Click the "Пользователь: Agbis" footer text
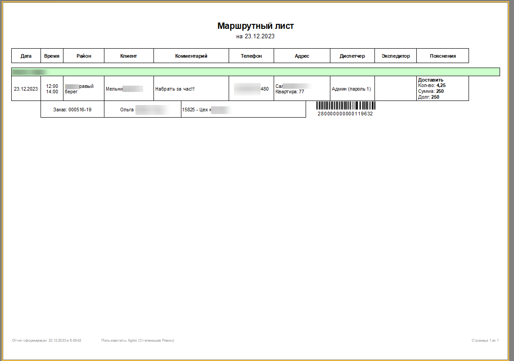This screenshot has width=514, height=361. tap(138, 340)
